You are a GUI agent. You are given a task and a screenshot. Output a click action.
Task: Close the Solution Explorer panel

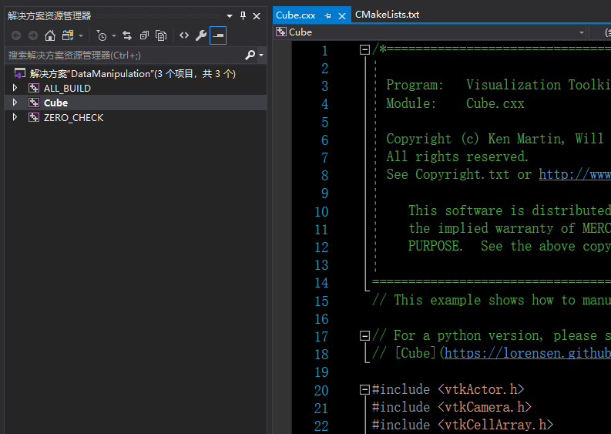[x=257, y=16]
